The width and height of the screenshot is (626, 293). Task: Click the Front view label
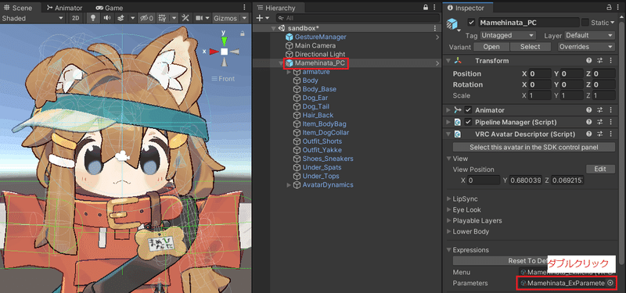(223, 79)
